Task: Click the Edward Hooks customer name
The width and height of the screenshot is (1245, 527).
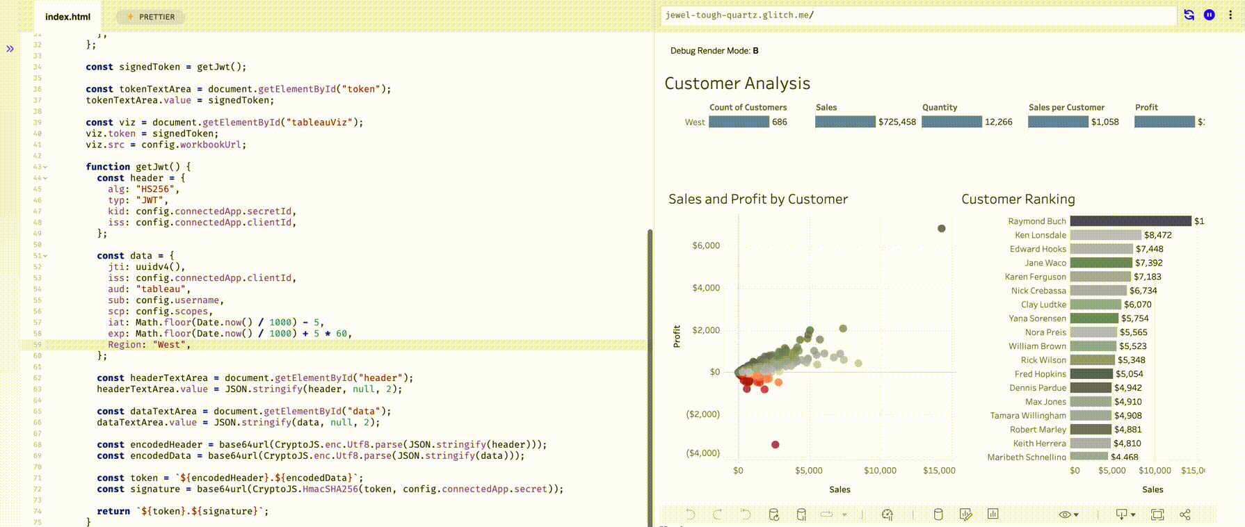Action: (1038, 249)
